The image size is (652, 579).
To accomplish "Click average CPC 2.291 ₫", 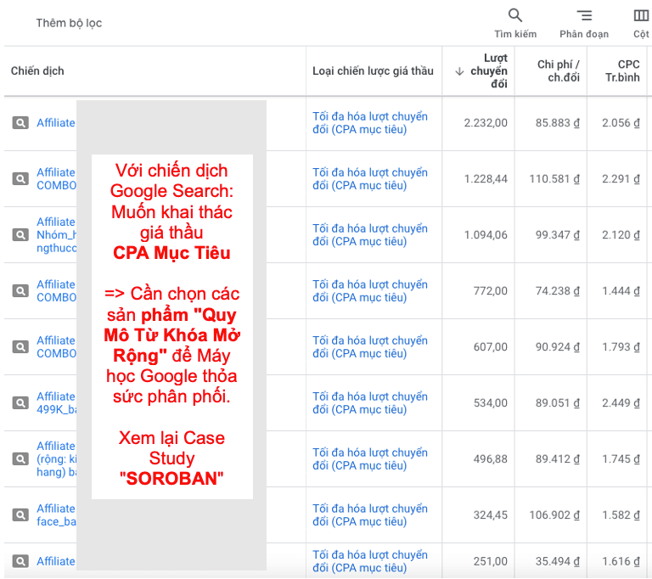I will 621,179.
